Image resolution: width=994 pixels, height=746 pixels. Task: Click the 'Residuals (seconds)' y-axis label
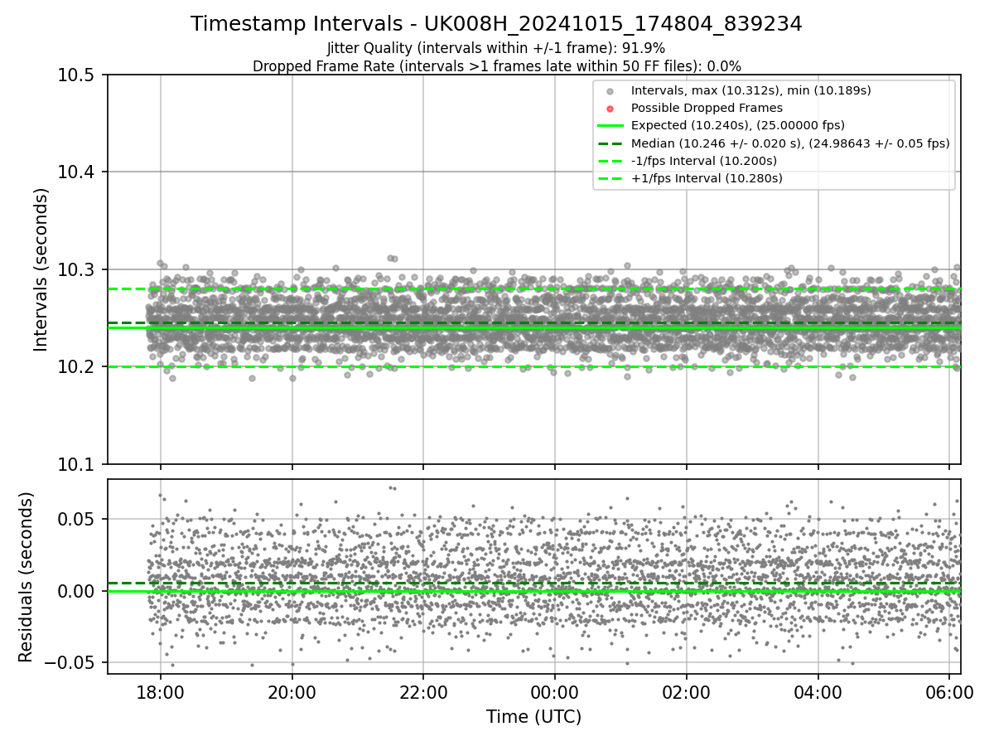26,577
